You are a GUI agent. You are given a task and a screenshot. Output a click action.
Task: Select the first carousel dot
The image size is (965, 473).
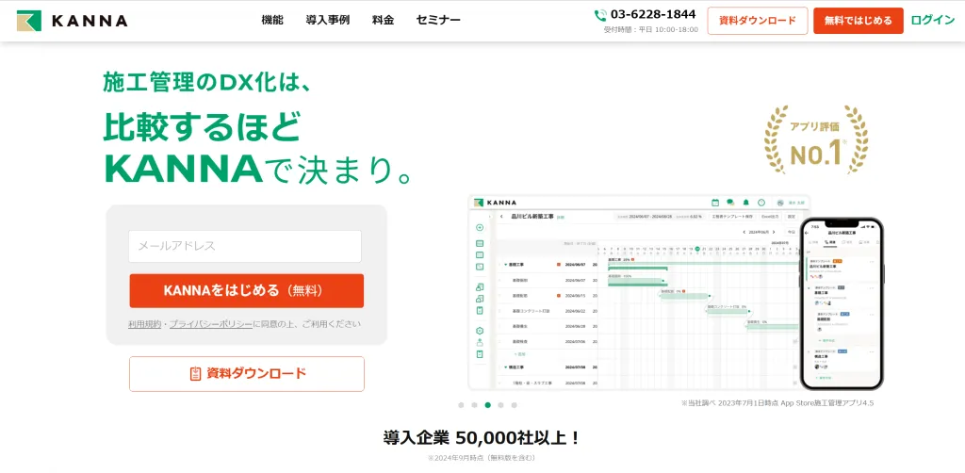461,405
